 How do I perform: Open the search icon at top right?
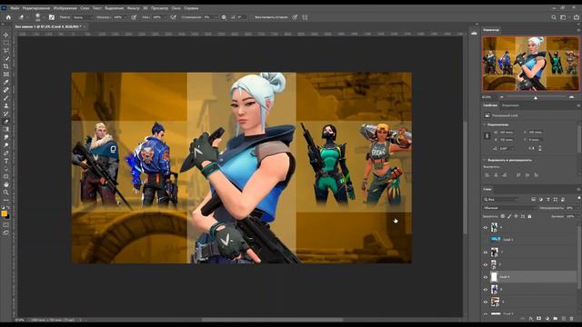554,17
